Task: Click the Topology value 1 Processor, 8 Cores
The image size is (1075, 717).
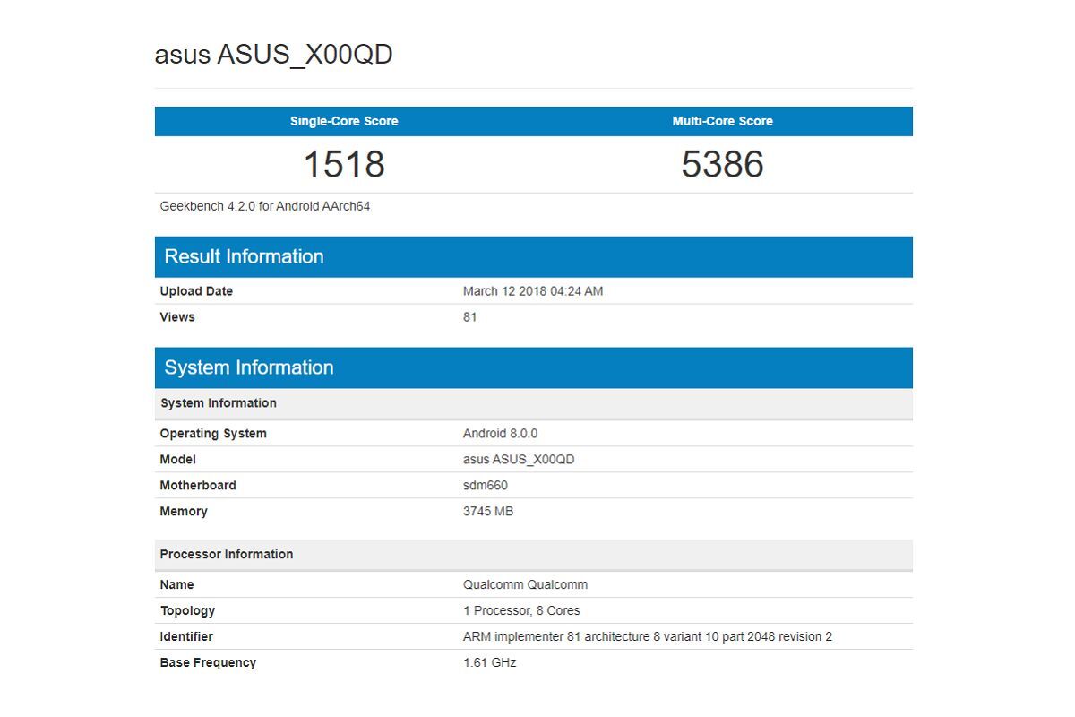Action: click(x=520, y=610)
